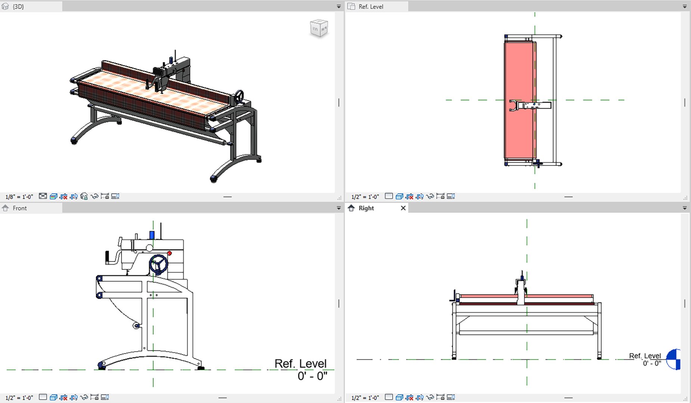This screenshot has width=691, height=403.
Task: Change the 1/2" = 1'-0" scale in Front view
Action: [19, 398]
